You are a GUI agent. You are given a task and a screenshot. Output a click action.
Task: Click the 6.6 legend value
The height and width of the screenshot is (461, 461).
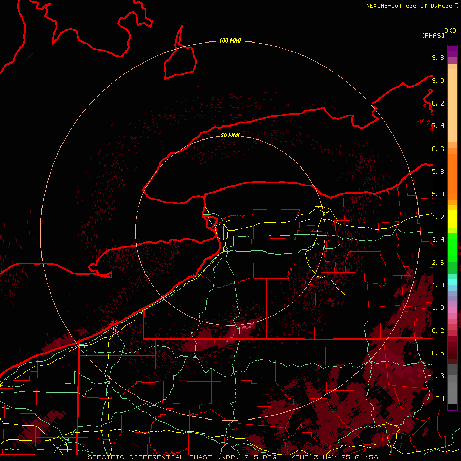tap(438, 149)
